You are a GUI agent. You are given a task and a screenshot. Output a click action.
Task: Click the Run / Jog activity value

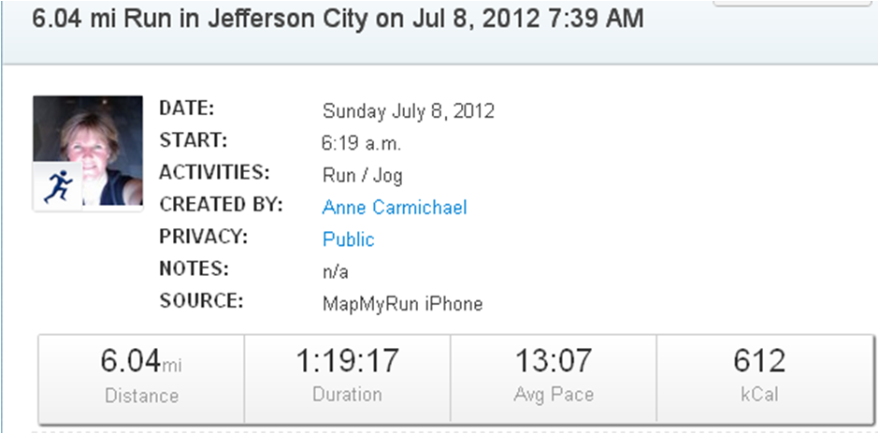tap(362, 175)
